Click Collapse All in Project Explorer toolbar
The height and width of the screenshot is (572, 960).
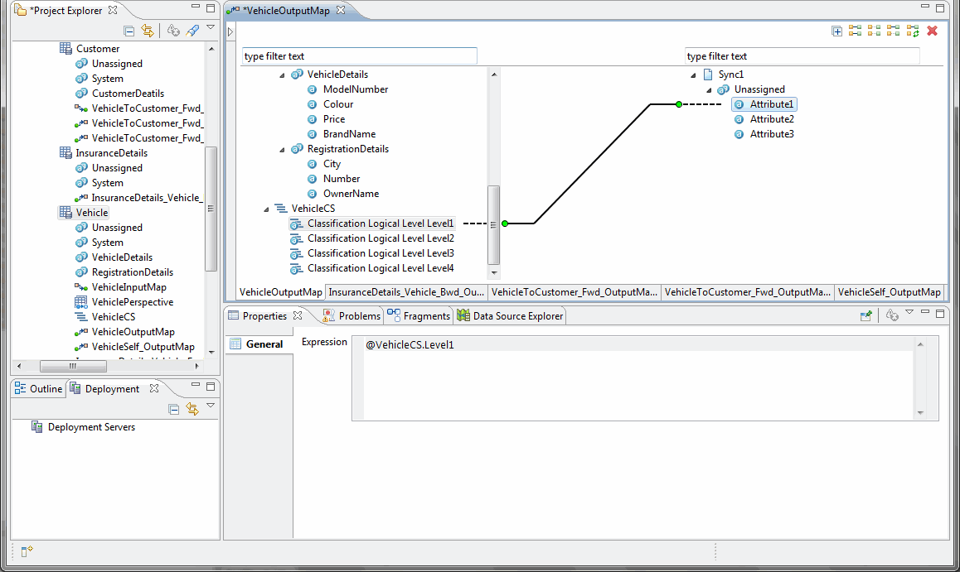point(128,31)
